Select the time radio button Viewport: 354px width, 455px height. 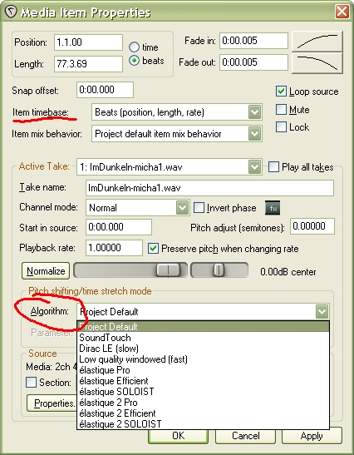point(134,47)
